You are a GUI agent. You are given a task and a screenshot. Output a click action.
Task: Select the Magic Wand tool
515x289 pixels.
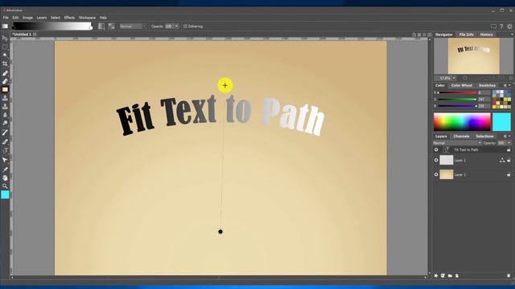point(5,55)
